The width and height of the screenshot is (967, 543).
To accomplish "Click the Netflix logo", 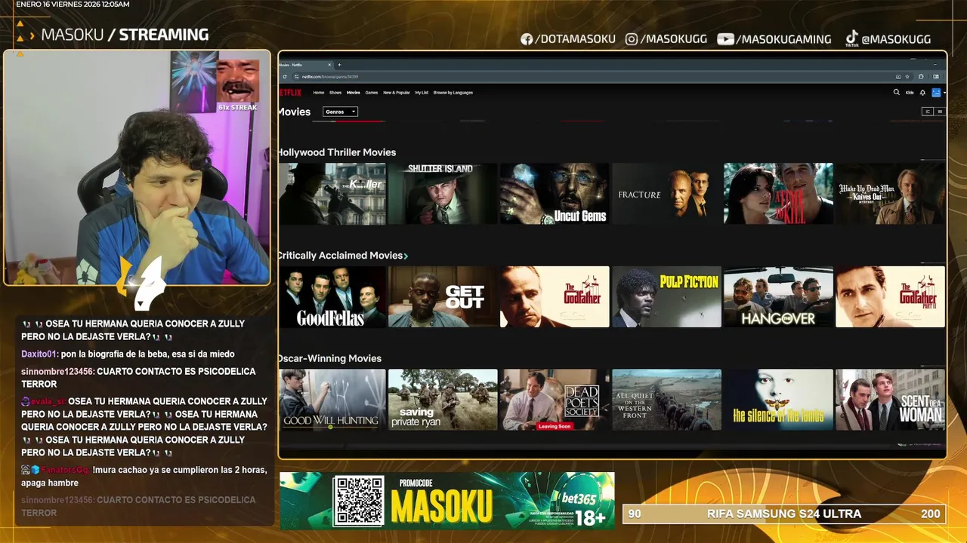I will point(290,93).
